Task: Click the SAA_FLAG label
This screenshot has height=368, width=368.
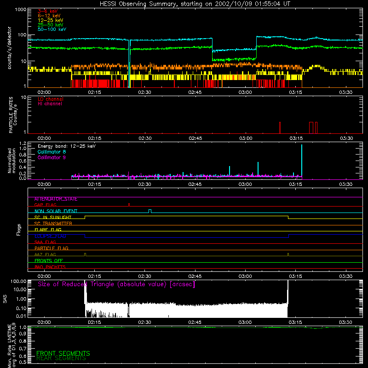Action: pos(45,242)
